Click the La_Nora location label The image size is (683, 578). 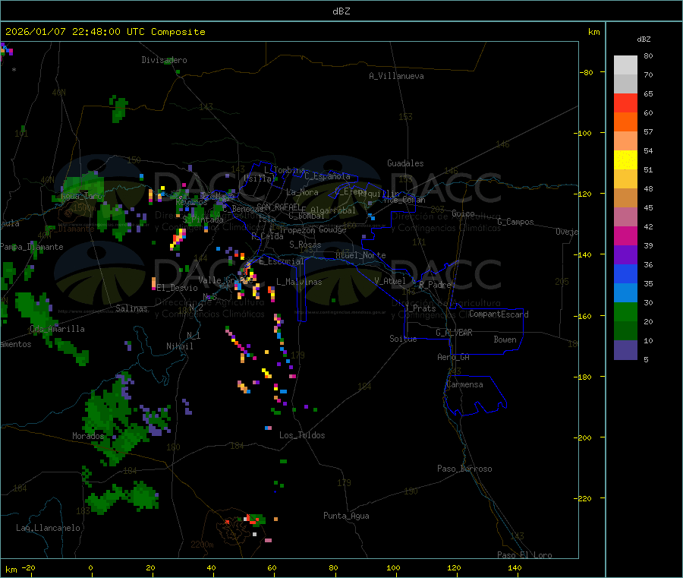303,192
